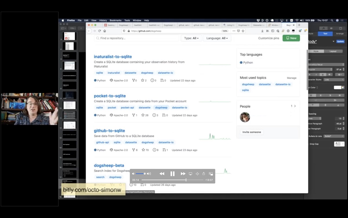Fast-forward the video with the double-arrow button
This screenshot has height=218, width=348.
183,174
